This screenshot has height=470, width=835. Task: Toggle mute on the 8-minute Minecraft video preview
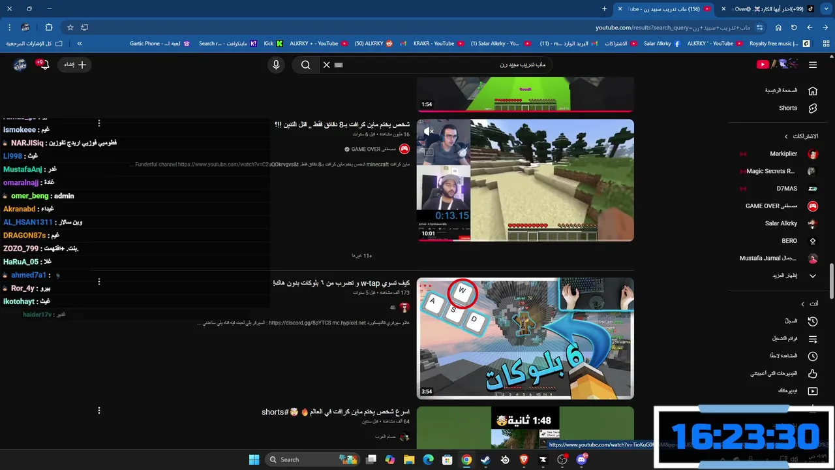(429, 131)
